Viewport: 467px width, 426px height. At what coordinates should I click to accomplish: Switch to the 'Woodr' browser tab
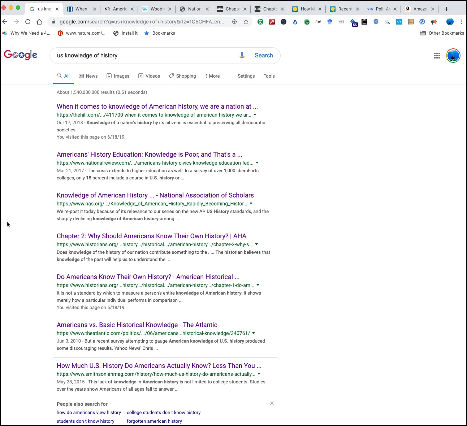[x=156, y=9]
